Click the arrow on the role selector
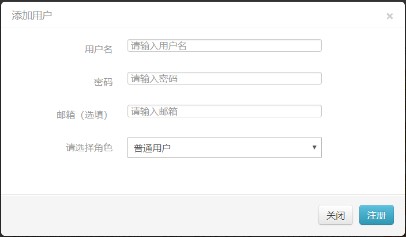 click(x=314, y=147)
